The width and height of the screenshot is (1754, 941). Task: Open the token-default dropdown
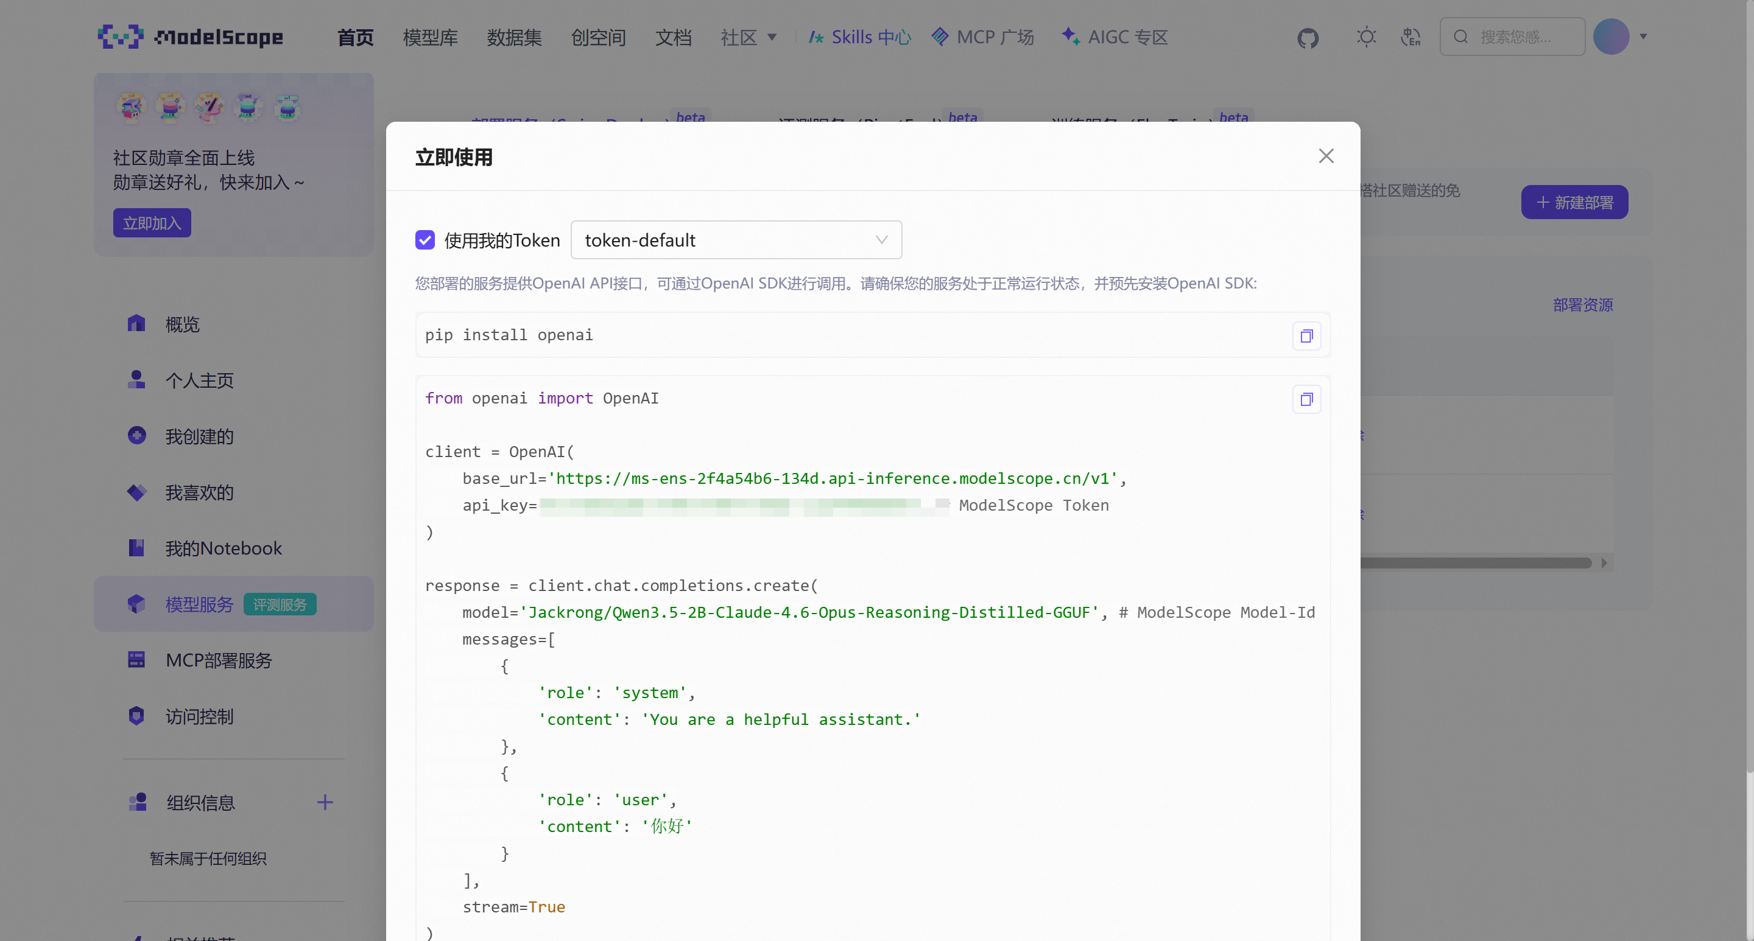(x=735, y=239)
